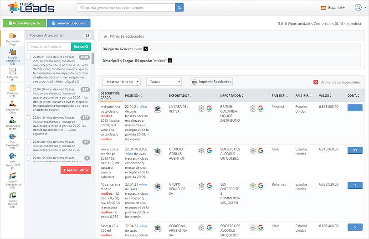369x239 pixels.
Task: Click Google icon next to LA CASA DEL REY SA
Action: click(x=209, y=108)
